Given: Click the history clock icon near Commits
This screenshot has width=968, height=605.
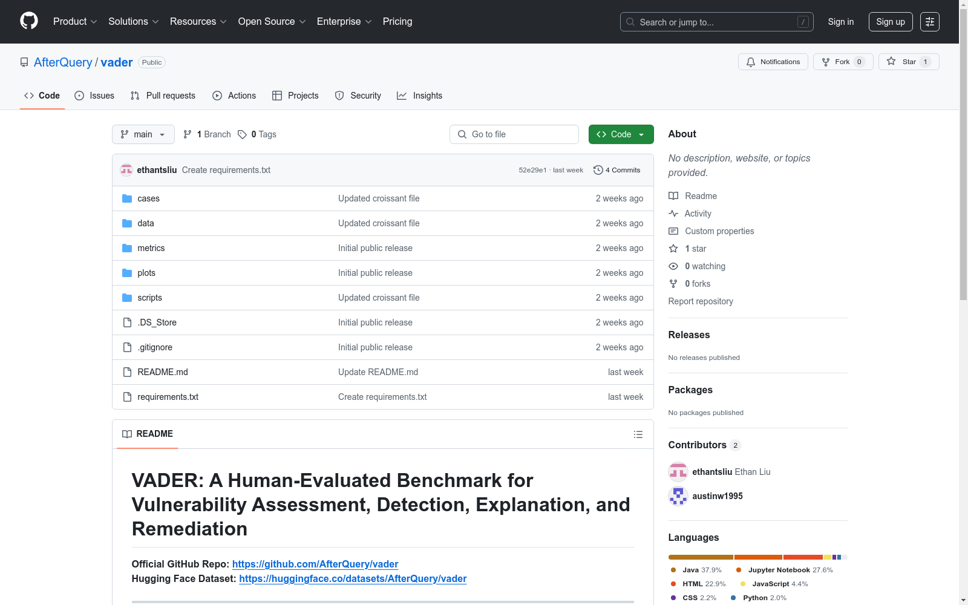Looking at the screenshot, I should click(598, 170).
